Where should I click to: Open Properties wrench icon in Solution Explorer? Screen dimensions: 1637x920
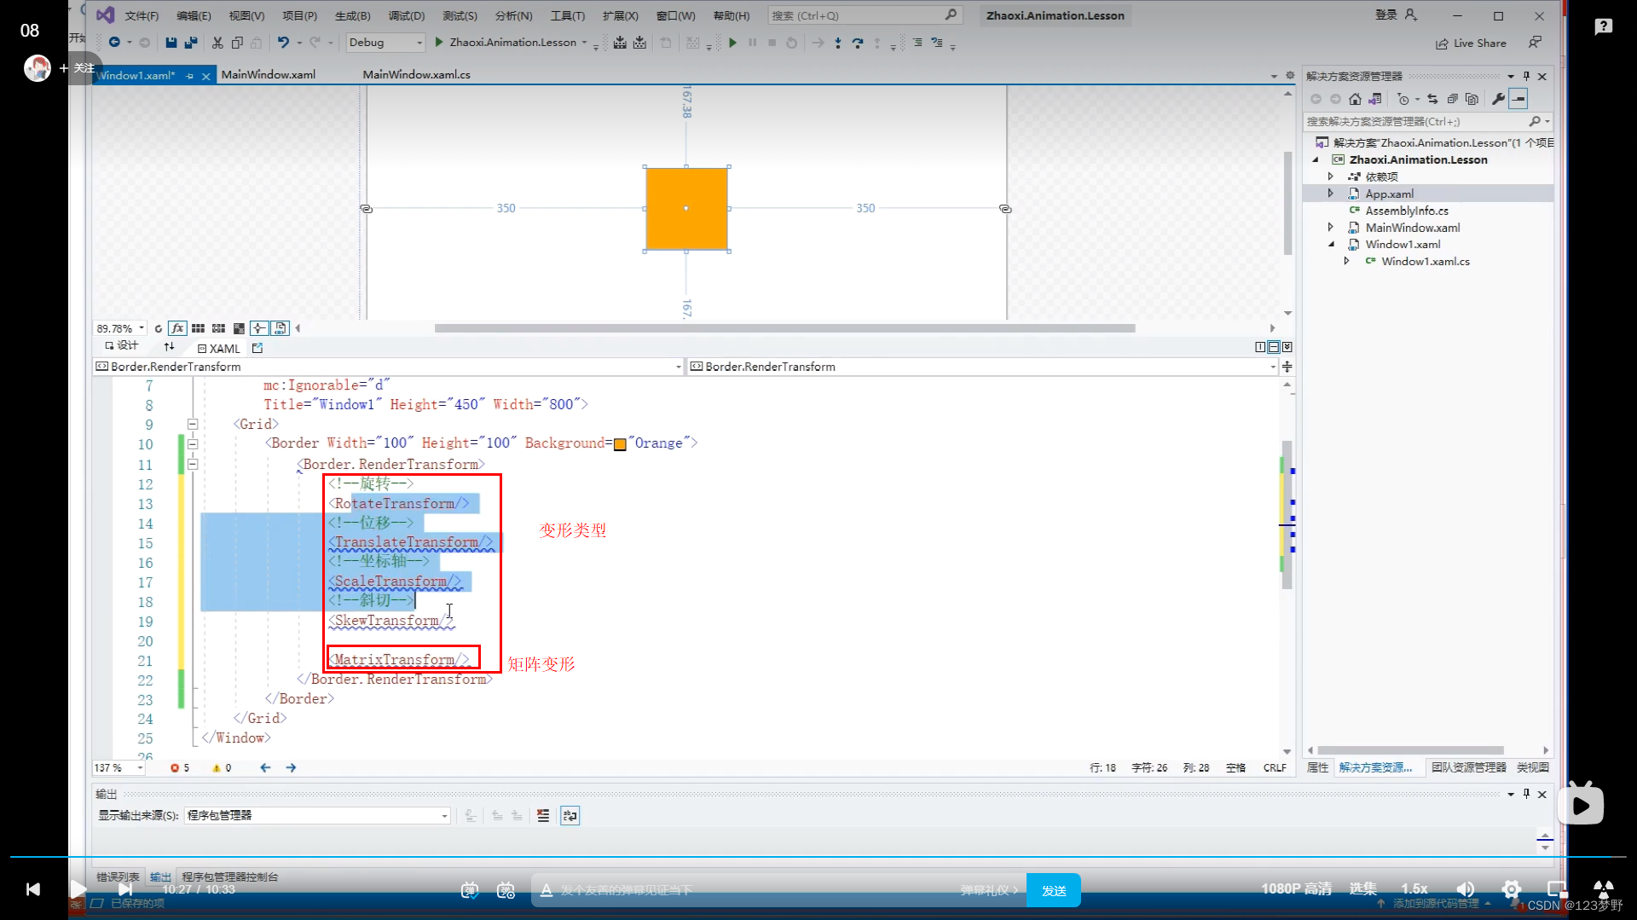pos(1498,99)
